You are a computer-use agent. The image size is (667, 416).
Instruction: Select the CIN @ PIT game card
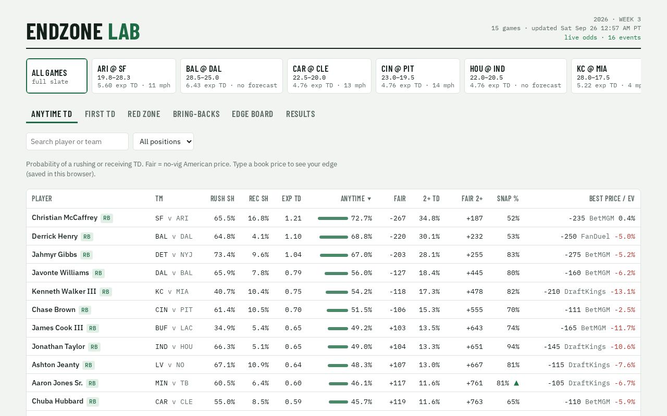click(x=418, y=76)
